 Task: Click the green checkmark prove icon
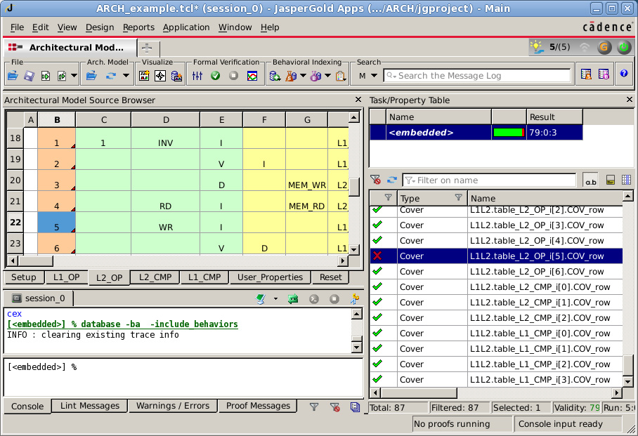pos(215,76)
